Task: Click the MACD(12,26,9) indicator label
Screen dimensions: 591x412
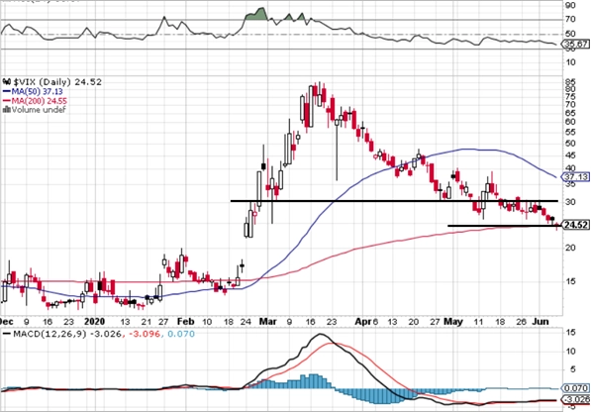Action: [50, 334]
